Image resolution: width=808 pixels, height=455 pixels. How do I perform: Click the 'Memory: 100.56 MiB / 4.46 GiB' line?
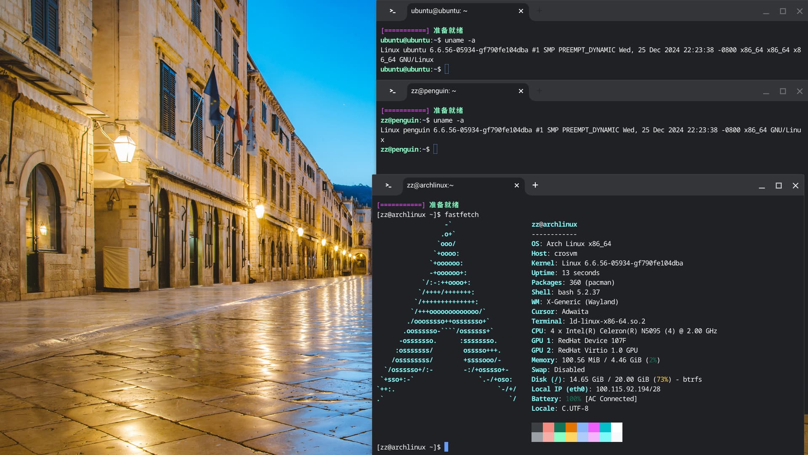tap(596, 360)
